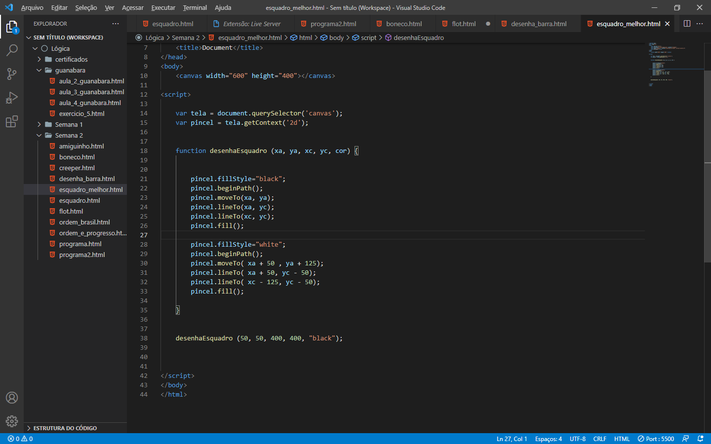
Task: Click Semana 2 breadcrumb segment
Action: pyautogui.click(x=186, y=37)
